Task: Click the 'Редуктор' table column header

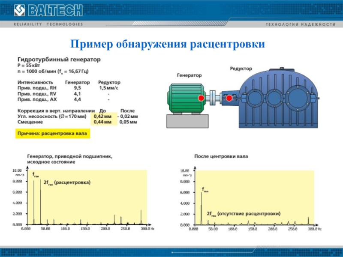Action: [x=109, y=82]
